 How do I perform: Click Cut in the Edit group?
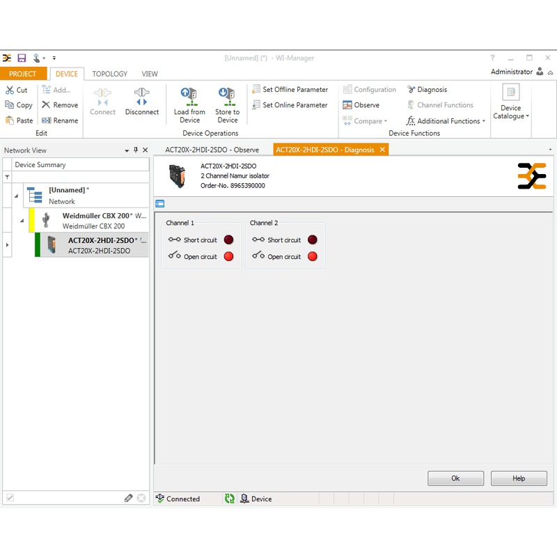point(17,90)
